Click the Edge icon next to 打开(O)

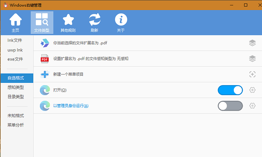pyautogui.click(x=45, y=90)
